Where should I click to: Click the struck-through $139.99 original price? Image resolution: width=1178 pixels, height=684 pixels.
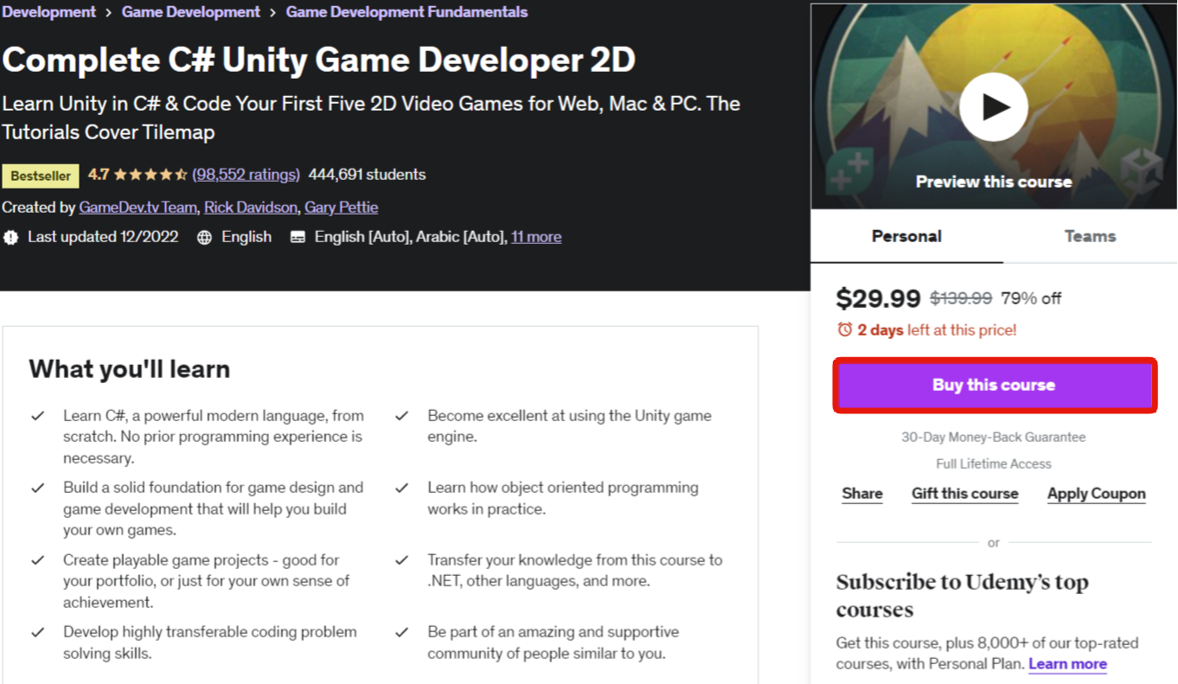[961, 298]
